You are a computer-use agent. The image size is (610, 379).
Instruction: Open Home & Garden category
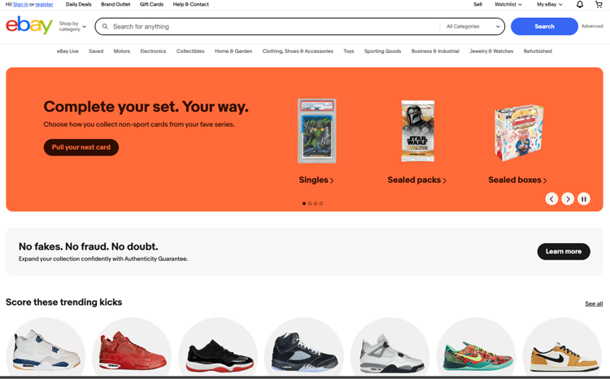tap(233, 51)
